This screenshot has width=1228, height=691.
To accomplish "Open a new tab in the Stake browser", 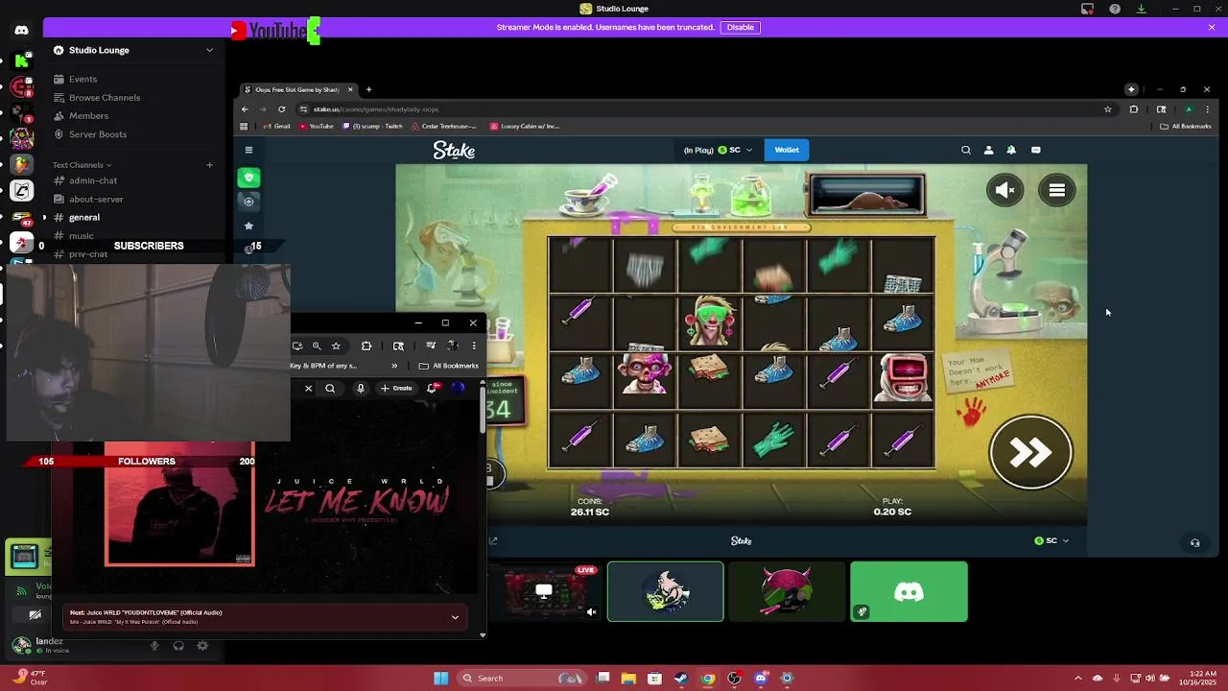I will coord(368,89).
